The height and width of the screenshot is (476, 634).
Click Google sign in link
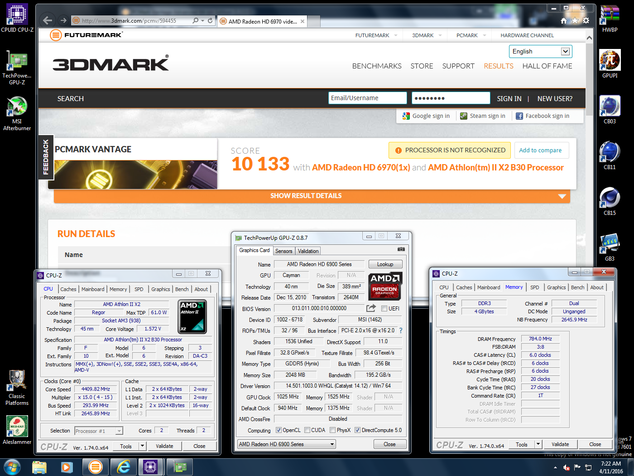click(426, 116)
